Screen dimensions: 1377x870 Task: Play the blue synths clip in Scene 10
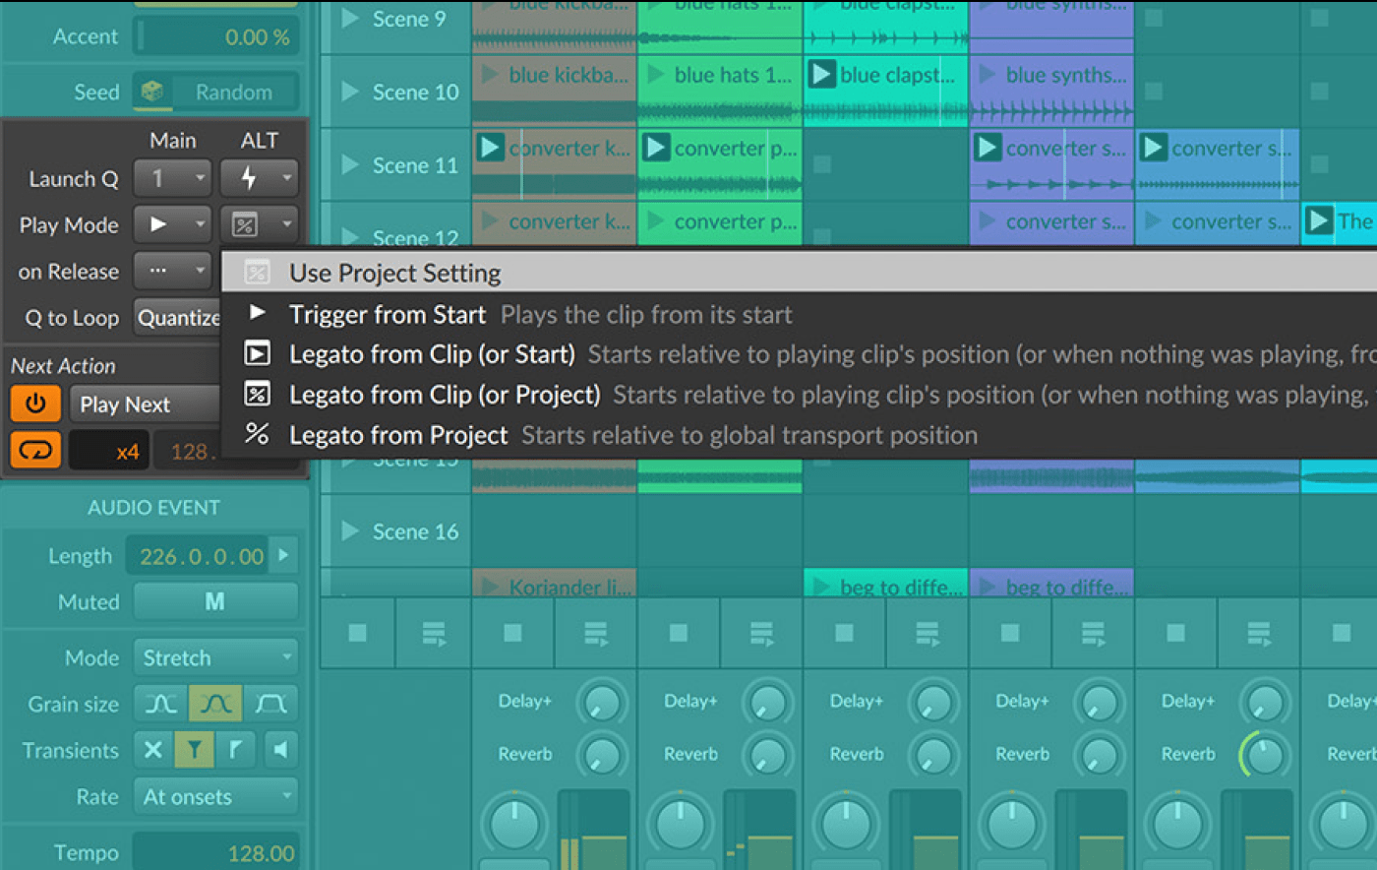(x=987, y=75)
